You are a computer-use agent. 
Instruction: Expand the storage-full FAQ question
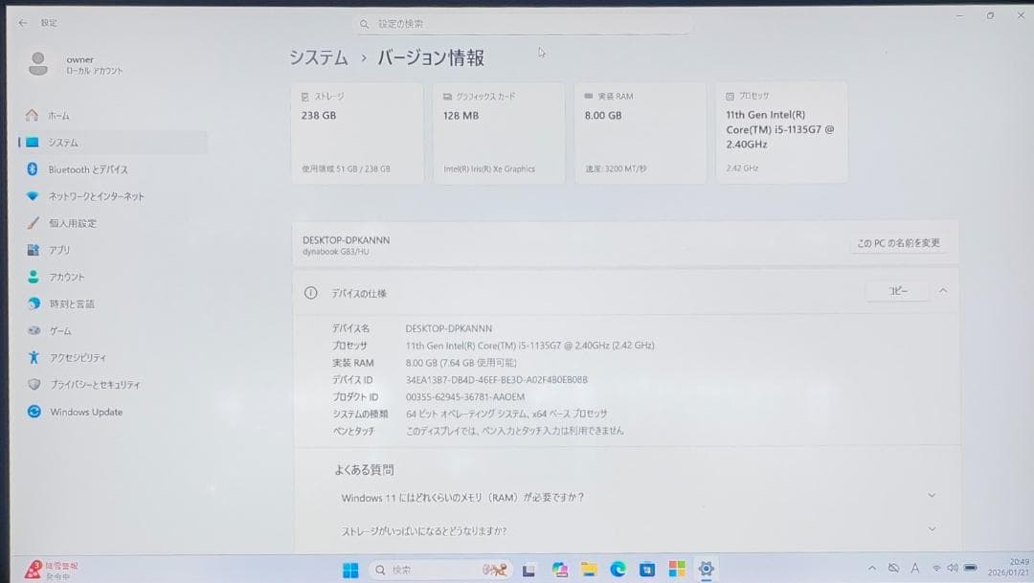pyautogui.click(x=932, y=527)
